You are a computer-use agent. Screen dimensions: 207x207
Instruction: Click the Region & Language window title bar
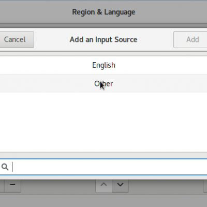pos(103,12)
